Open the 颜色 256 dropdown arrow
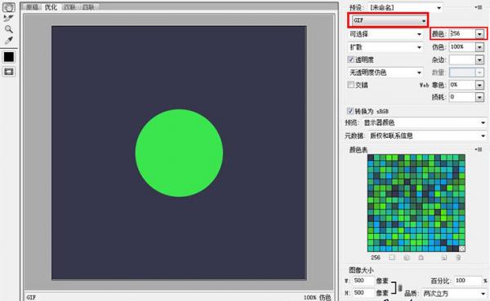Screen dimensions: 490x301 [479, 33]
